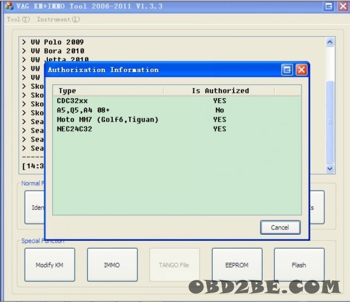Click the Is Authorized column header
350x302 pixels.
point(219,90)
